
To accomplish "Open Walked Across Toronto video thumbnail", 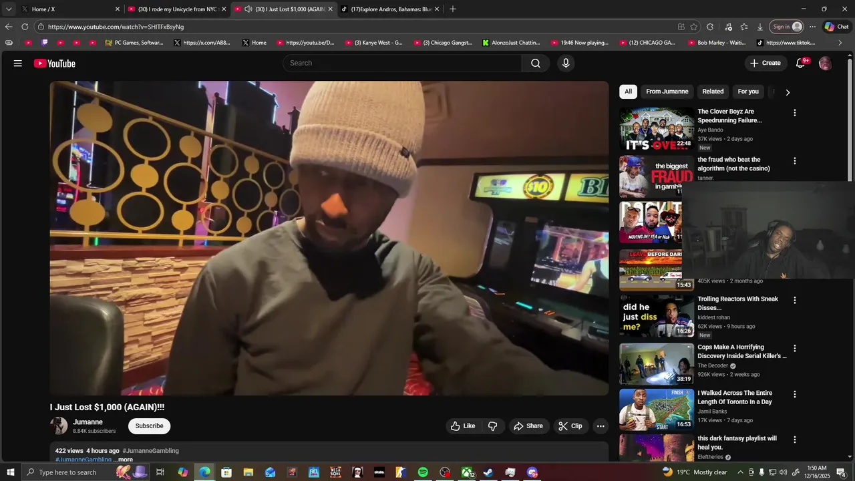I will click(656, 410).
